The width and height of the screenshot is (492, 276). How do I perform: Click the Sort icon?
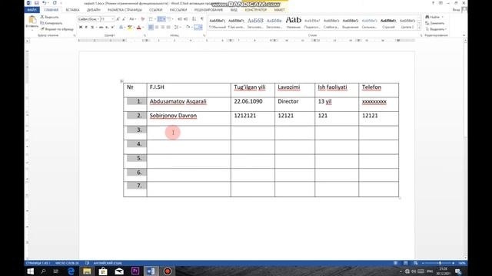coord(194,19)
